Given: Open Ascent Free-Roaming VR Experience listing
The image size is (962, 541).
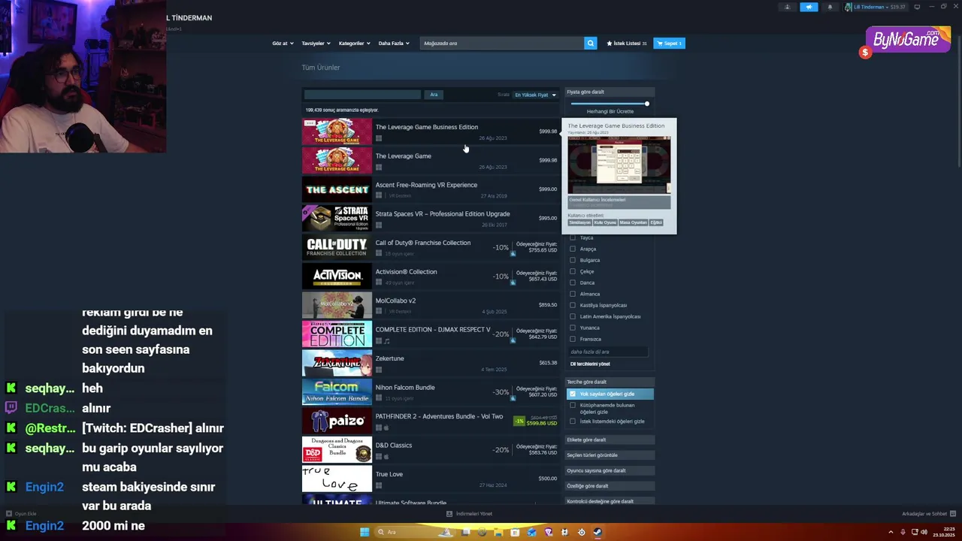Looking at the screenshot, I should pyautogui.click(x=431, y=189).
